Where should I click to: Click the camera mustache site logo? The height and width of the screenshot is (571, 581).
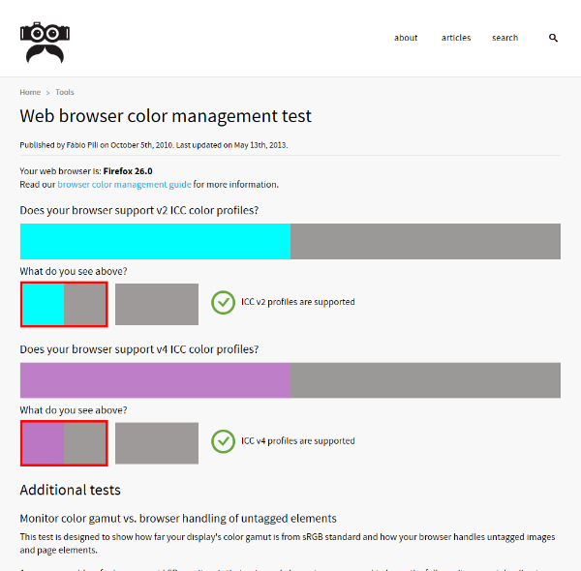pyautogui.click(x=44, y=42)
